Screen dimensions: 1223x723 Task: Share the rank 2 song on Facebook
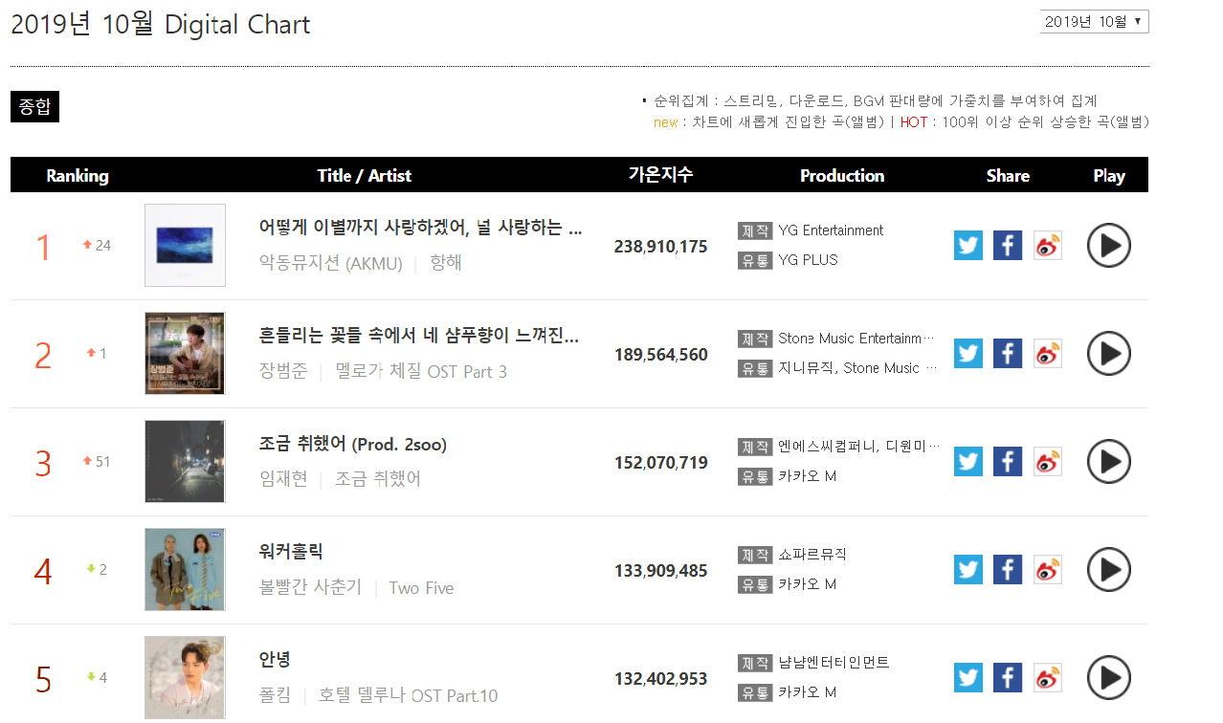[1008, 354]
